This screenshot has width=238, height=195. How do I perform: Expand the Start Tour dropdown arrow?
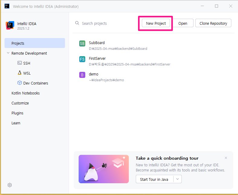[x=177, y=179]
